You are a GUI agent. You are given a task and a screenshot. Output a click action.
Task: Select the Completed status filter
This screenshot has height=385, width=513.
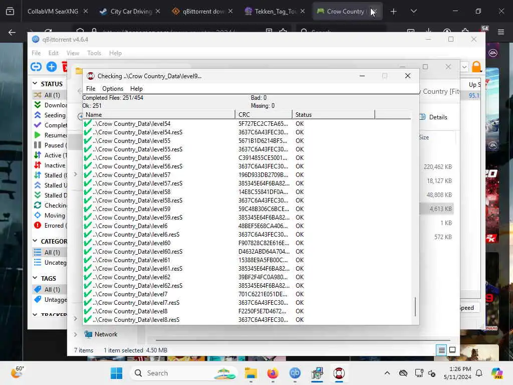click(x=50, y=125)
